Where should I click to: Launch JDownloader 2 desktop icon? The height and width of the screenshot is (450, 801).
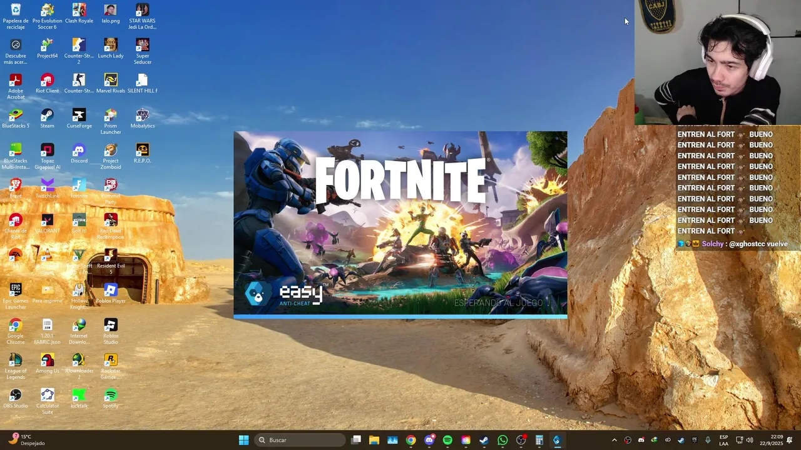[x=79, y=366]
